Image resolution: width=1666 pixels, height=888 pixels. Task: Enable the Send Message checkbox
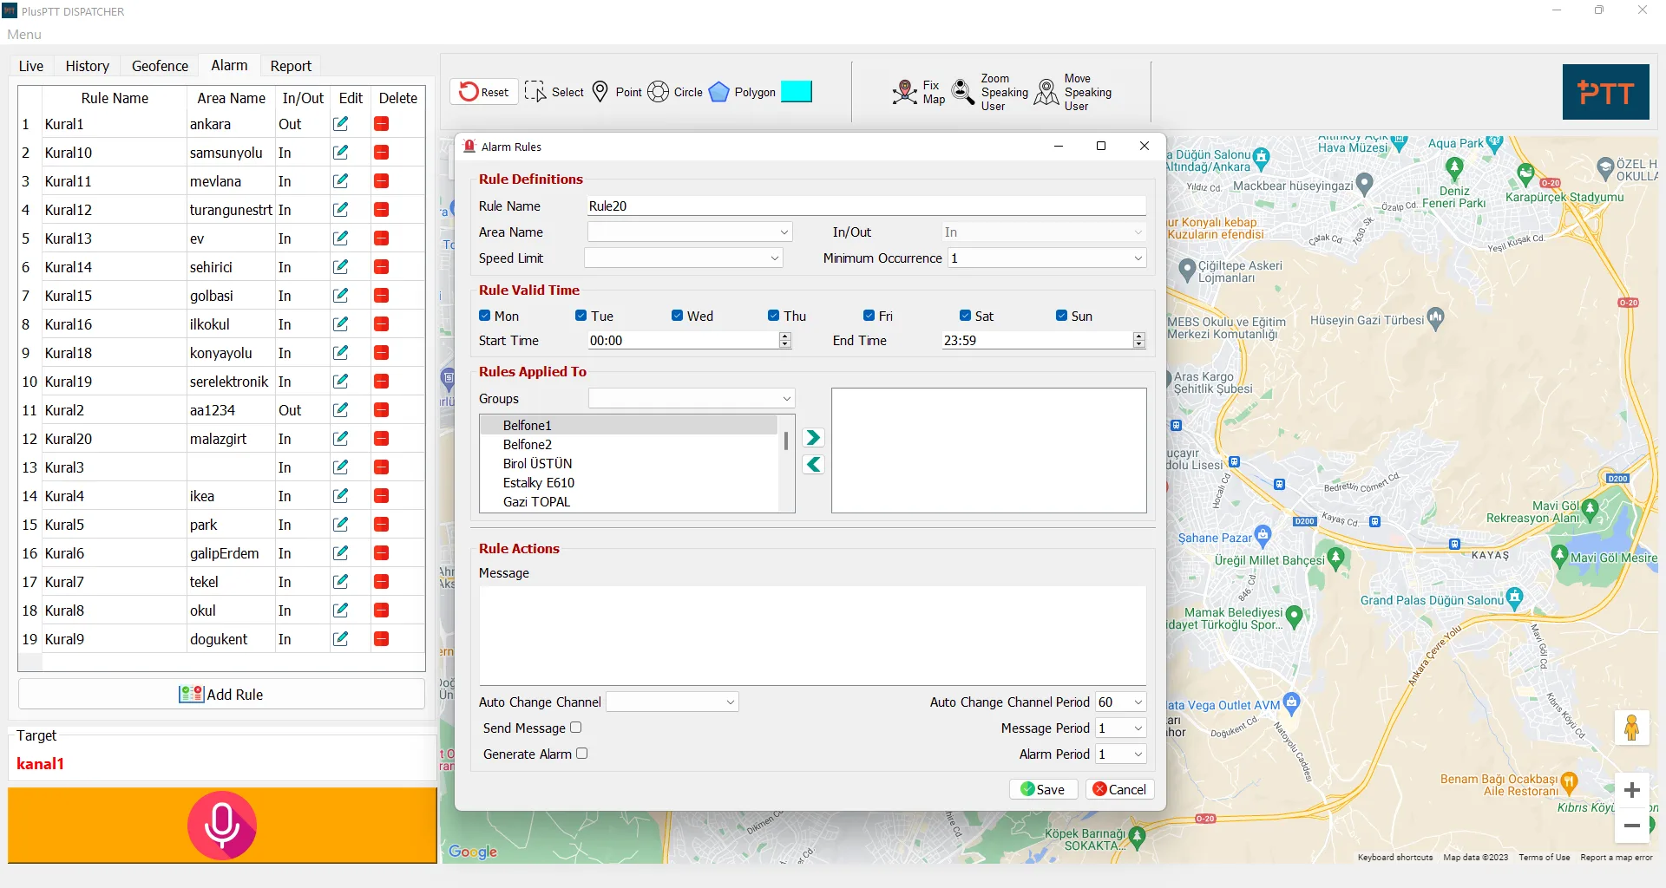[576, 728]
